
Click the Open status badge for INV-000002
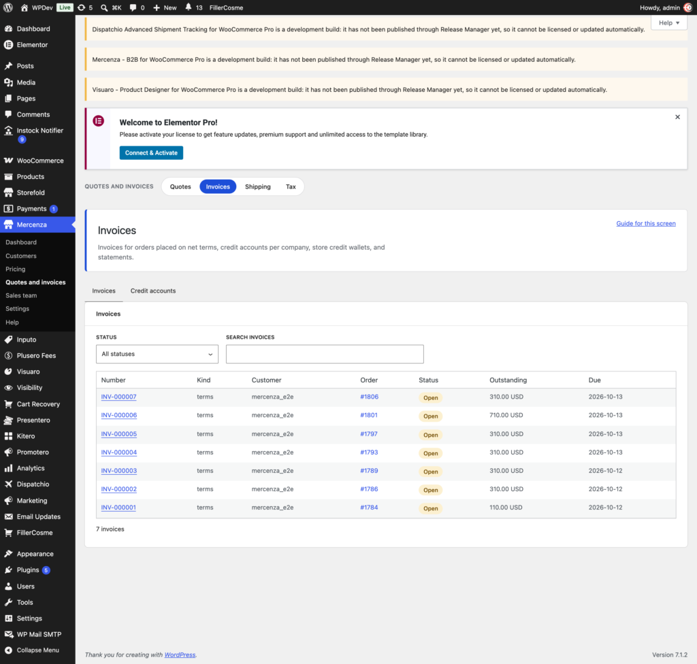430,490
